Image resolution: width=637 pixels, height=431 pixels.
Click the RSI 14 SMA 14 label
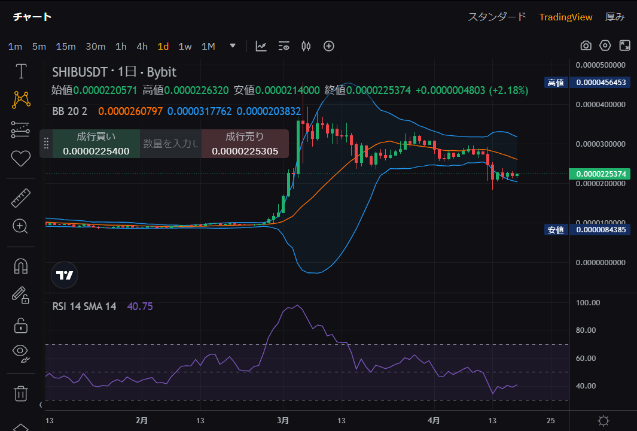pyautogui.click(x=84, y=306)
